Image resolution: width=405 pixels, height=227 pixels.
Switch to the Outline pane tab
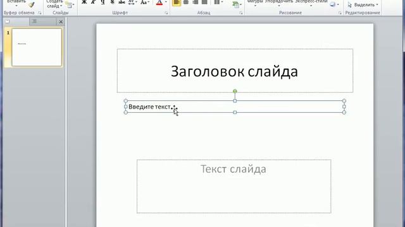tap(42, 21)
